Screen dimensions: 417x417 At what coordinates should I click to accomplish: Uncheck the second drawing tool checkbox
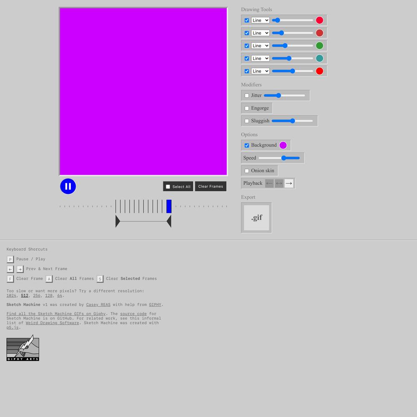click(x=247, y=33)
